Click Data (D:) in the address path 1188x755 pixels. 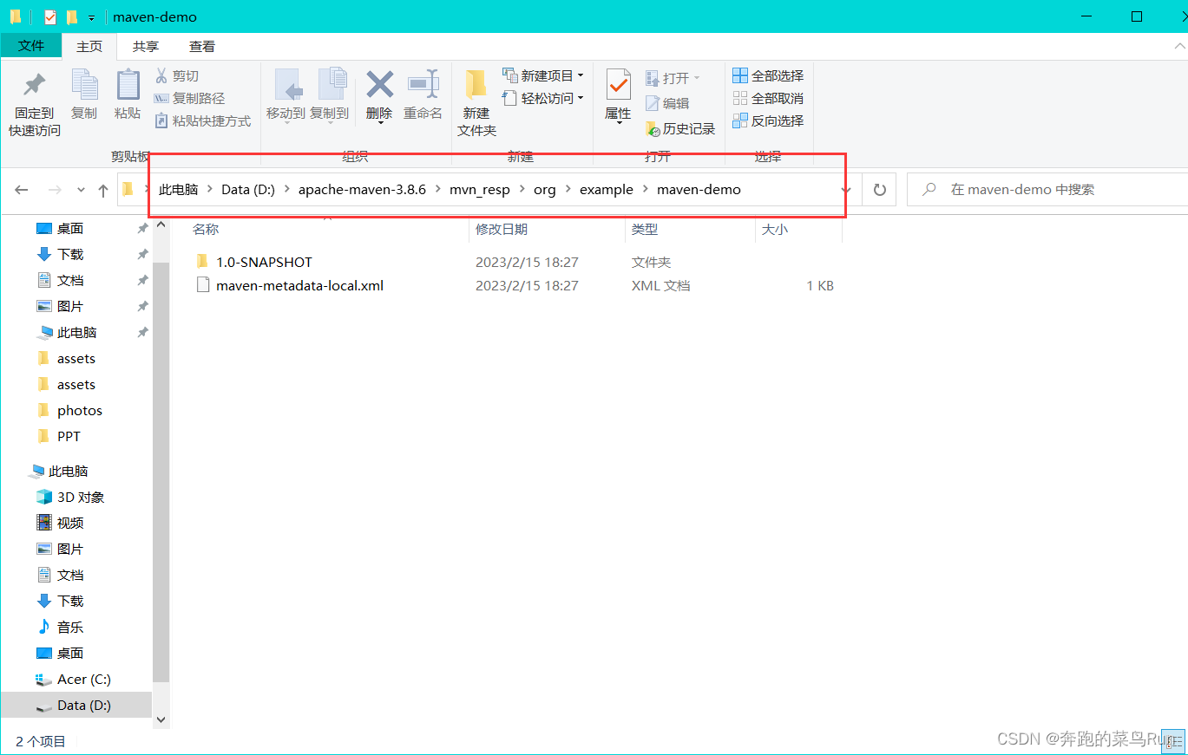point(248,190)
